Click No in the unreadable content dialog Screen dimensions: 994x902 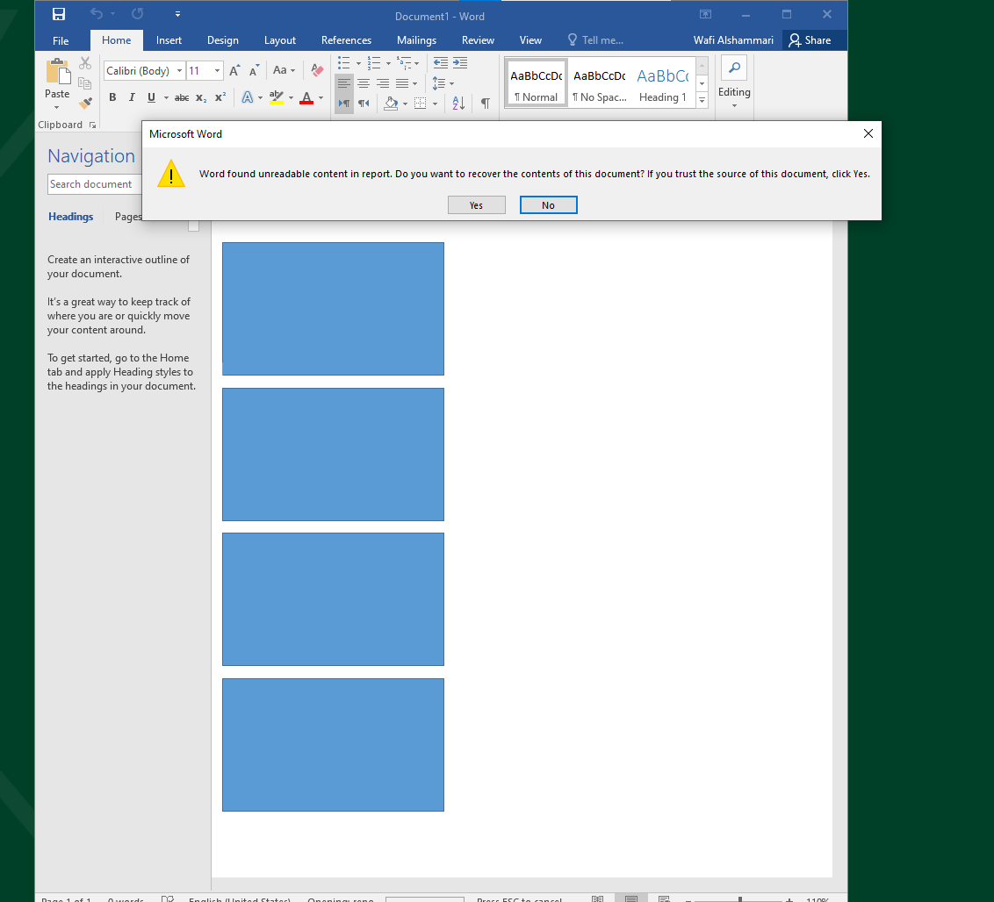(548, 204)
